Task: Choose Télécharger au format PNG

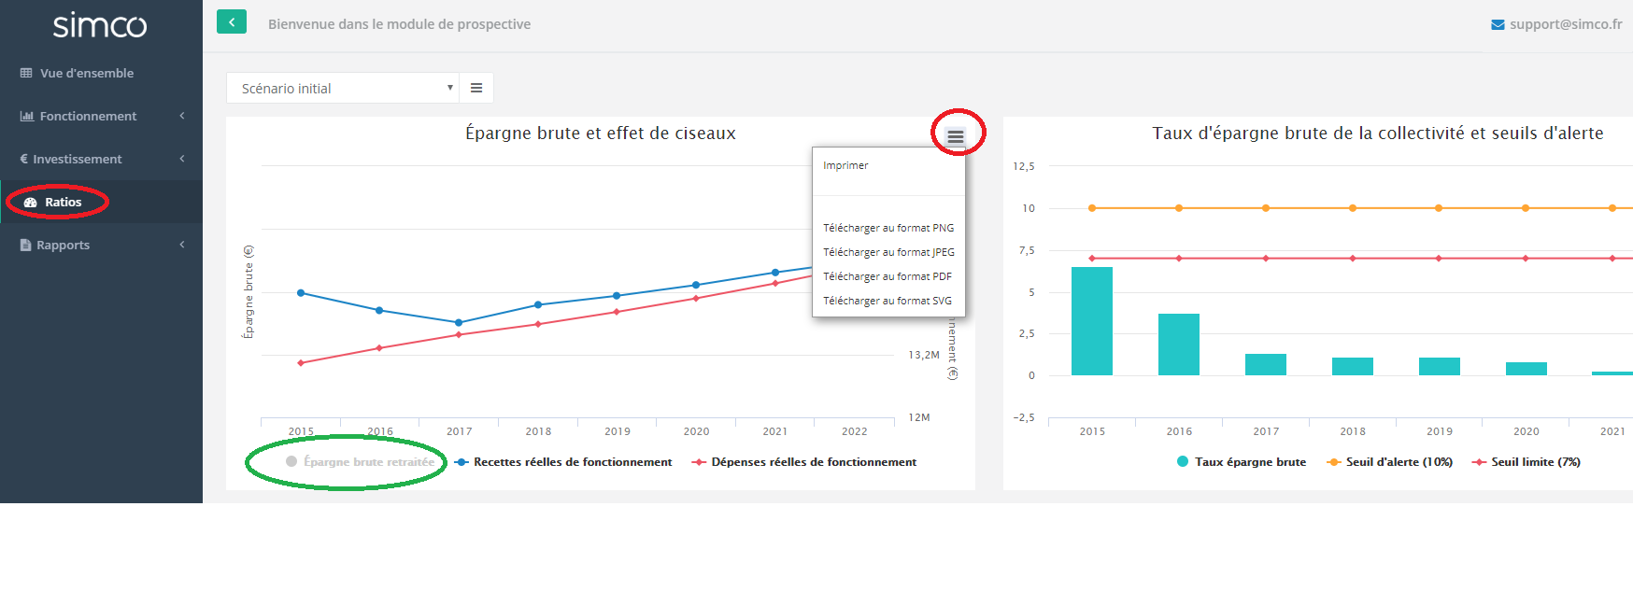Action: click(887, 228)
